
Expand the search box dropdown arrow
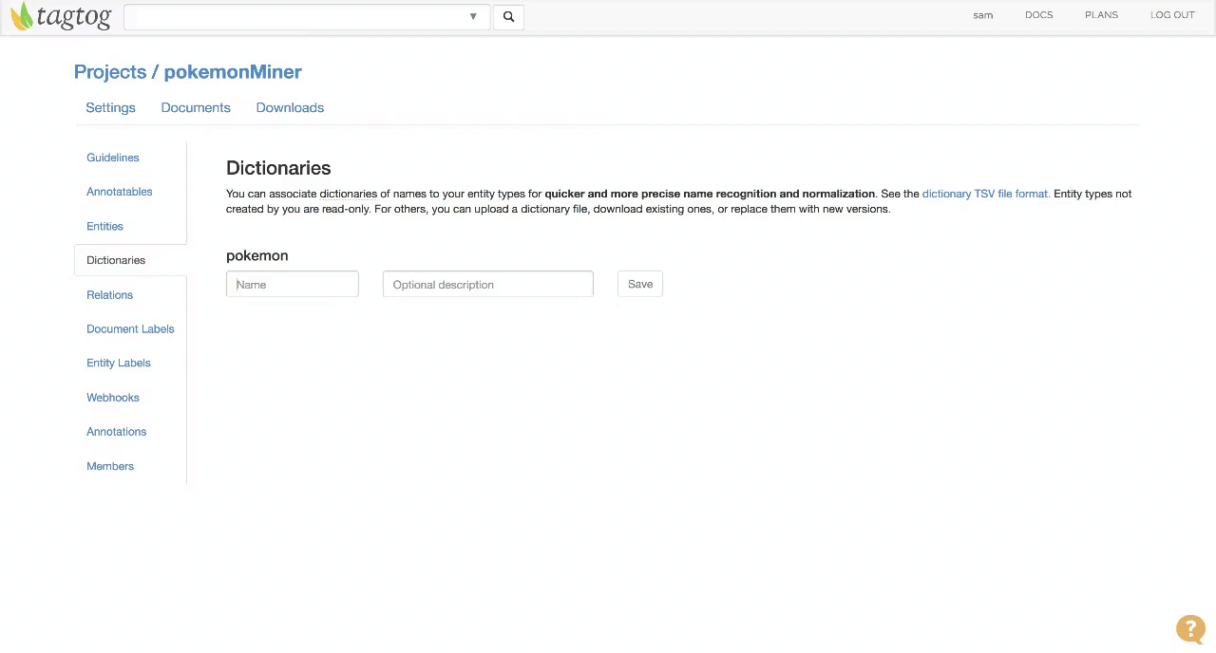click(x=473, y=16)
